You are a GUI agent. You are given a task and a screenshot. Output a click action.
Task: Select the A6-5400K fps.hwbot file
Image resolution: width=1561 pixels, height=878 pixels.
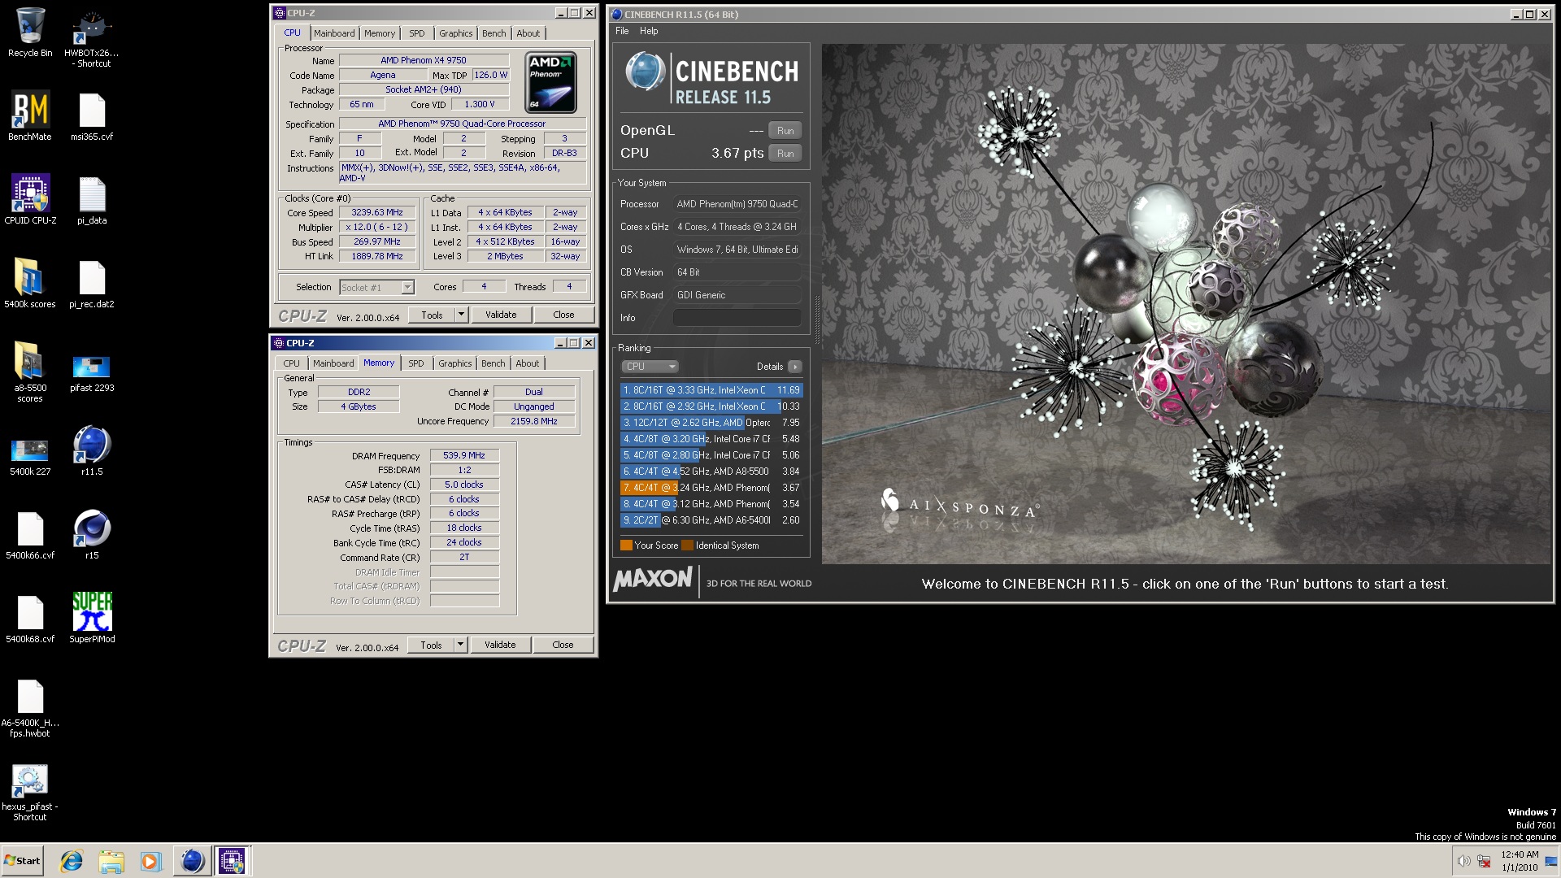(30, 707)
